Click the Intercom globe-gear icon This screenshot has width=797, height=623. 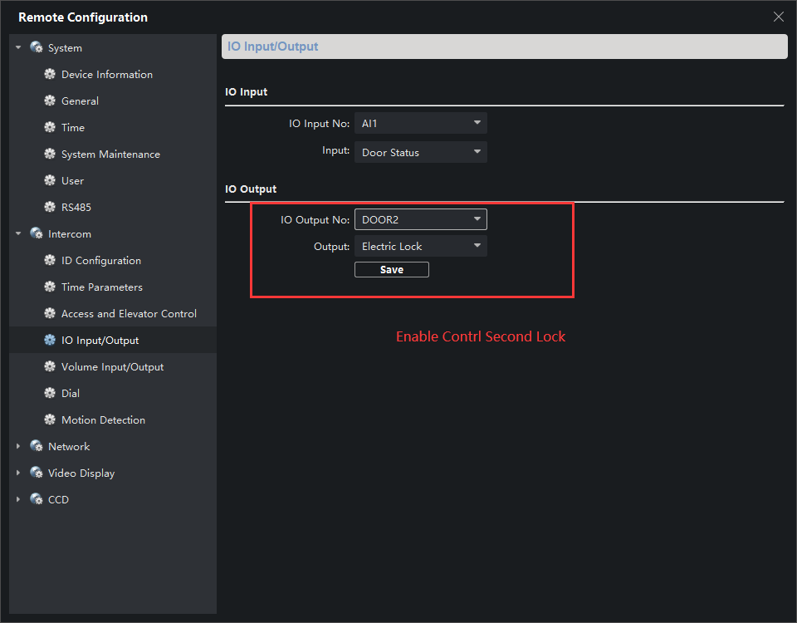coord(37,233)
